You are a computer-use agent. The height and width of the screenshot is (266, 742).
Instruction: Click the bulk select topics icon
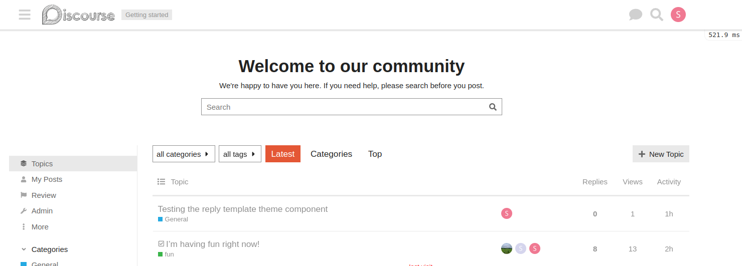pyautogui.click(x=161, y=182)
